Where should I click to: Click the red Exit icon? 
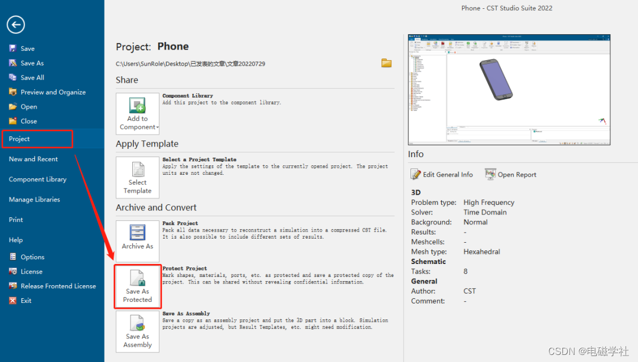(12, 301)
